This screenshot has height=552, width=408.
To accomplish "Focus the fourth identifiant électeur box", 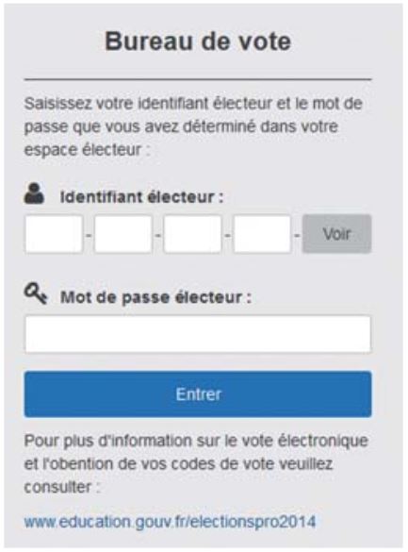I will [x=262, y=234].
